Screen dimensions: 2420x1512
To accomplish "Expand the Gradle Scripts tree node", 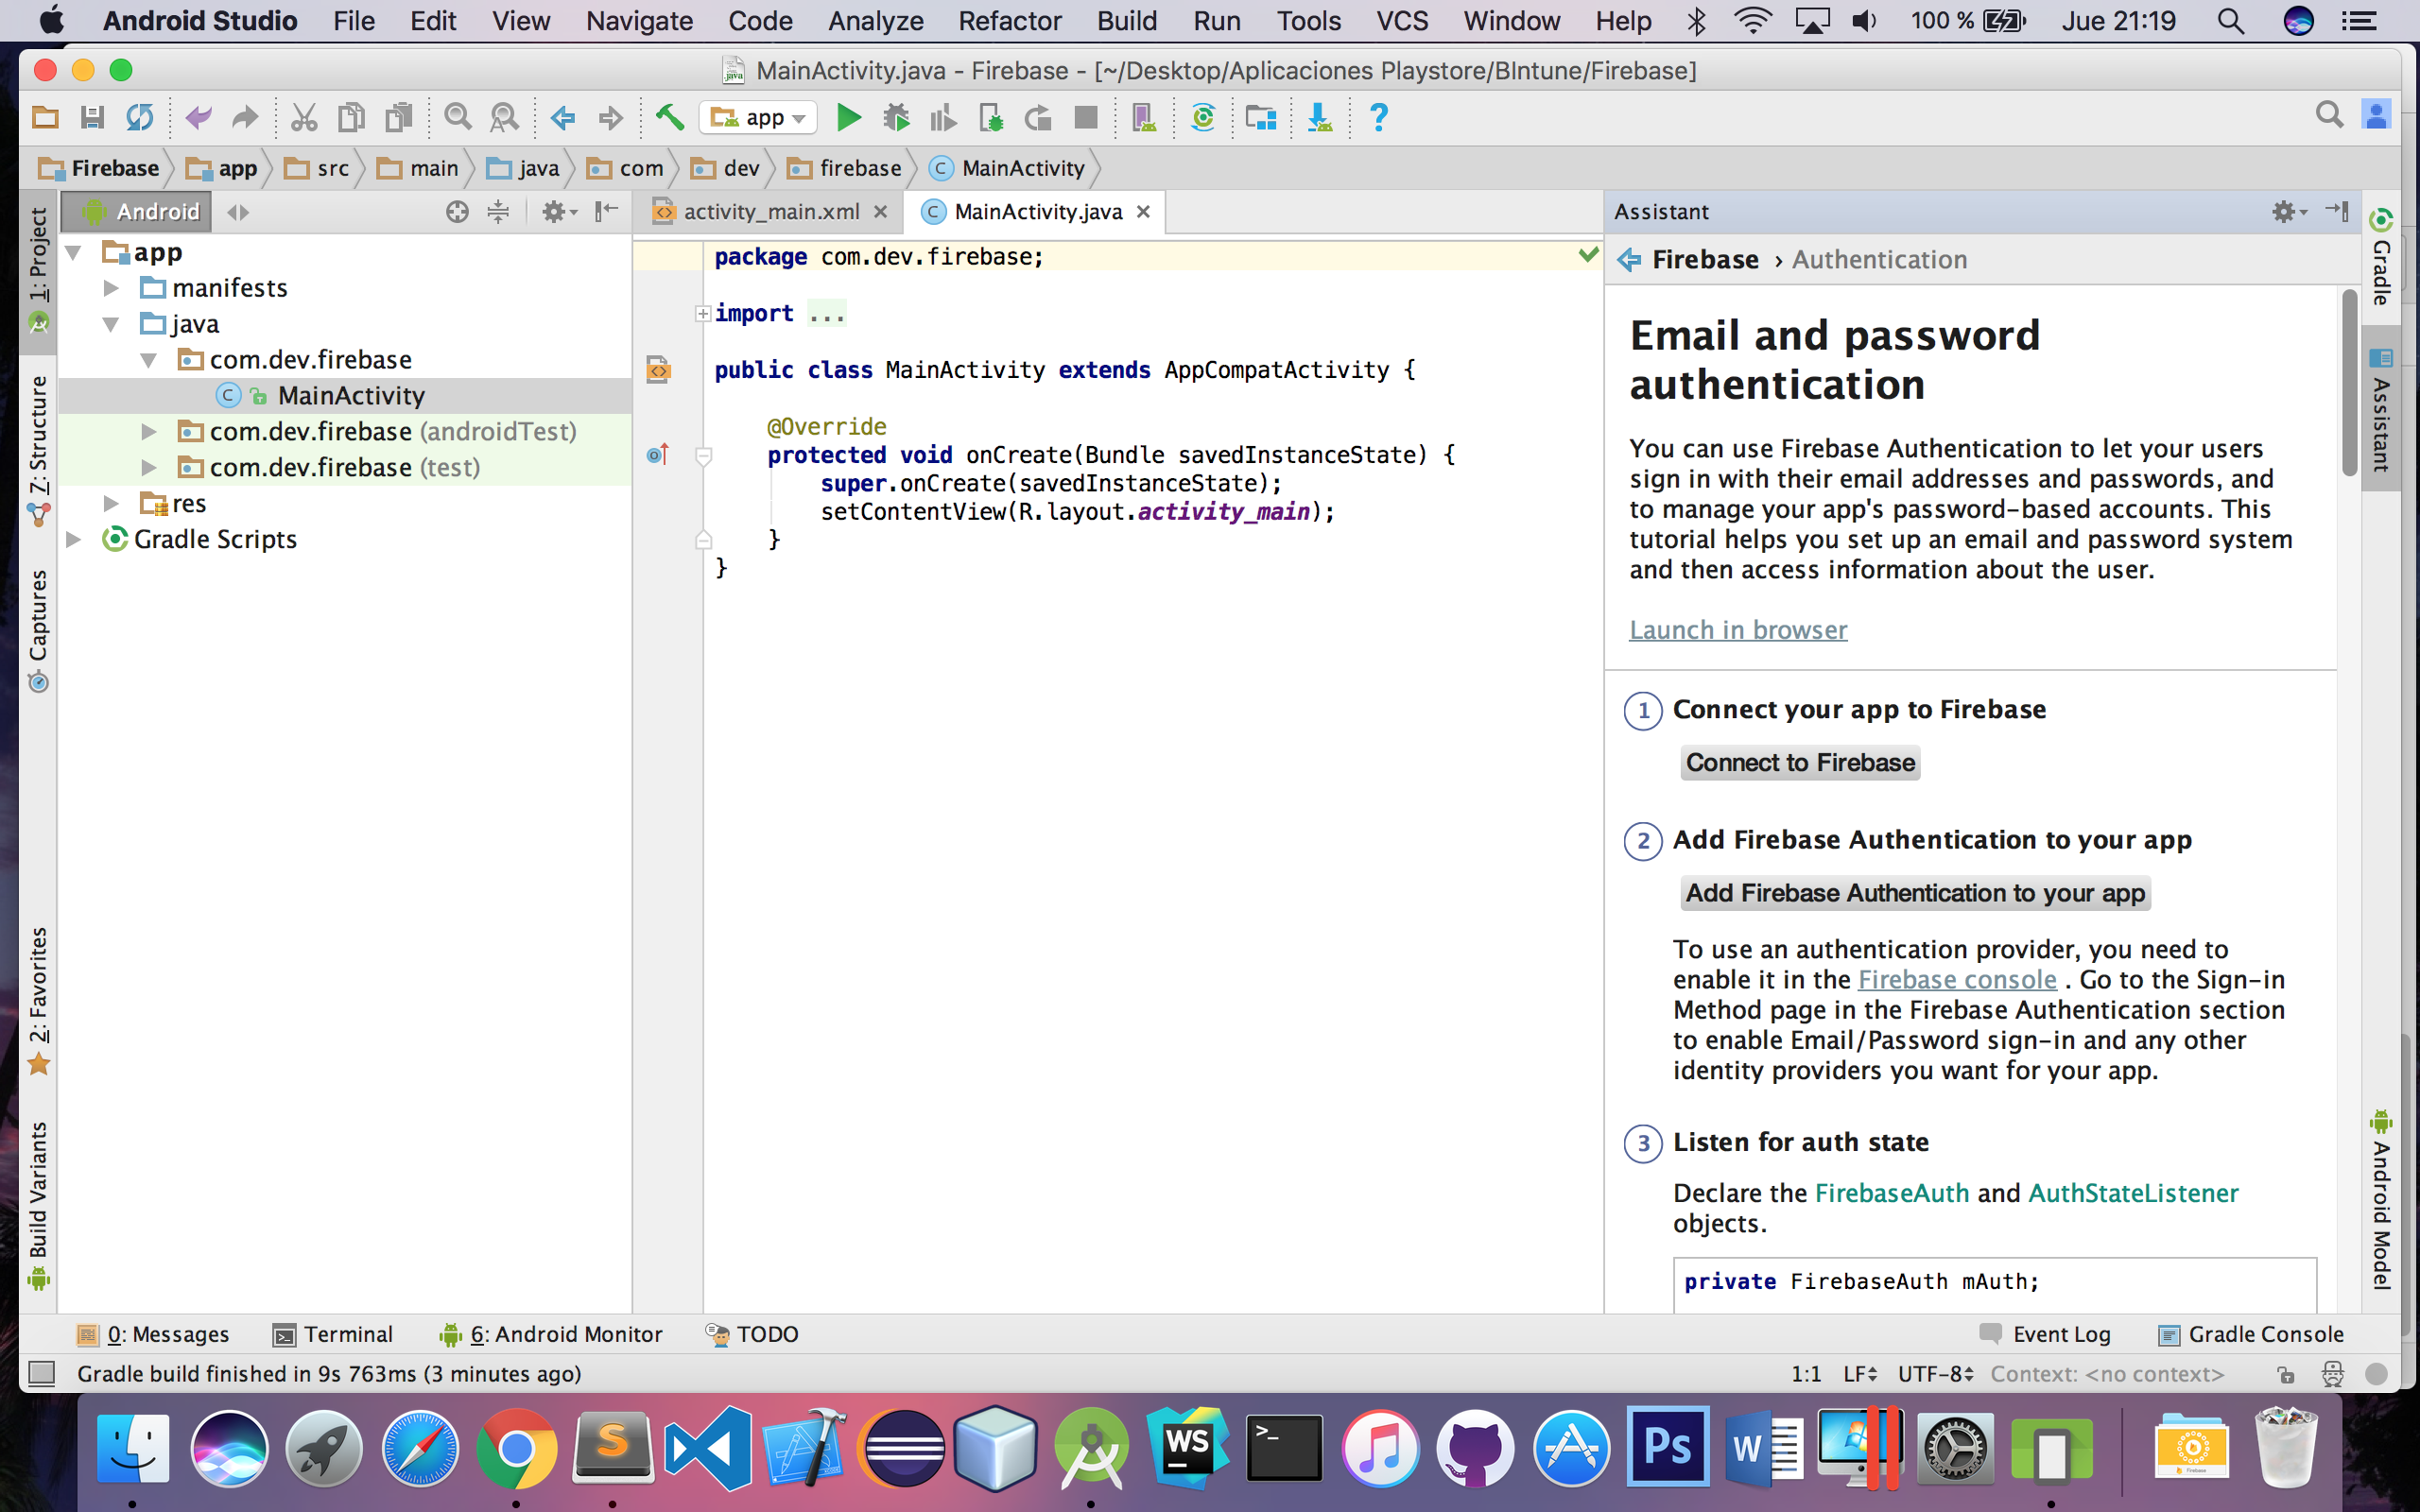I will click(74, 540).
